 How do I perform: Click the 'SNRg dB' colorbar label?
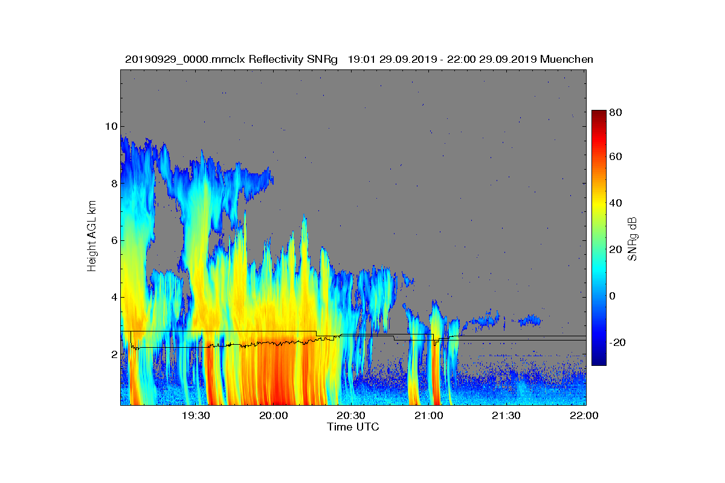click(633, 238)
